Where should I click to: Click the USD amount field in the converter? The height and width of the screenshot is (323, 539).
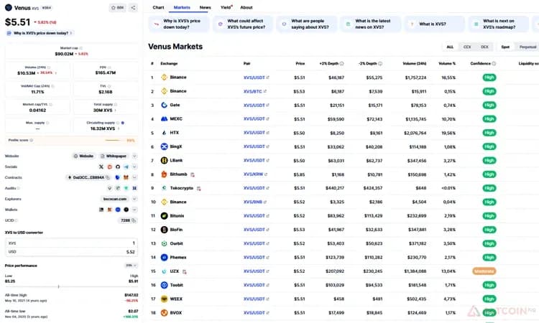71,252
